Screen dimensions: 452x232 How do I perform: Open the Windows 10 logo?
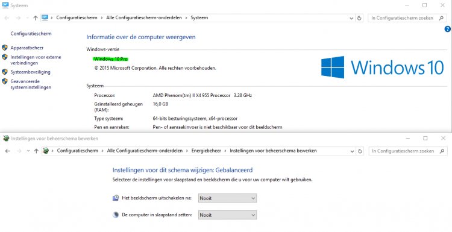(382, 67)
